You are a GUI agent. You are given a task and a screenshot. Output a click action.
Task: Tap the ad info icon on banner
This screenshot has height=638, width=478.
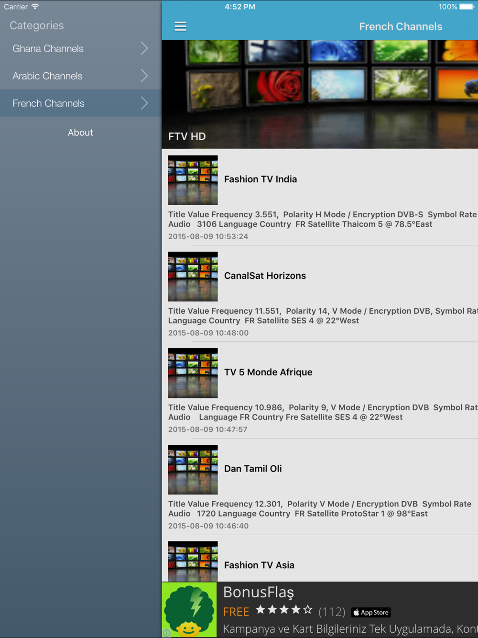point(166,633)
